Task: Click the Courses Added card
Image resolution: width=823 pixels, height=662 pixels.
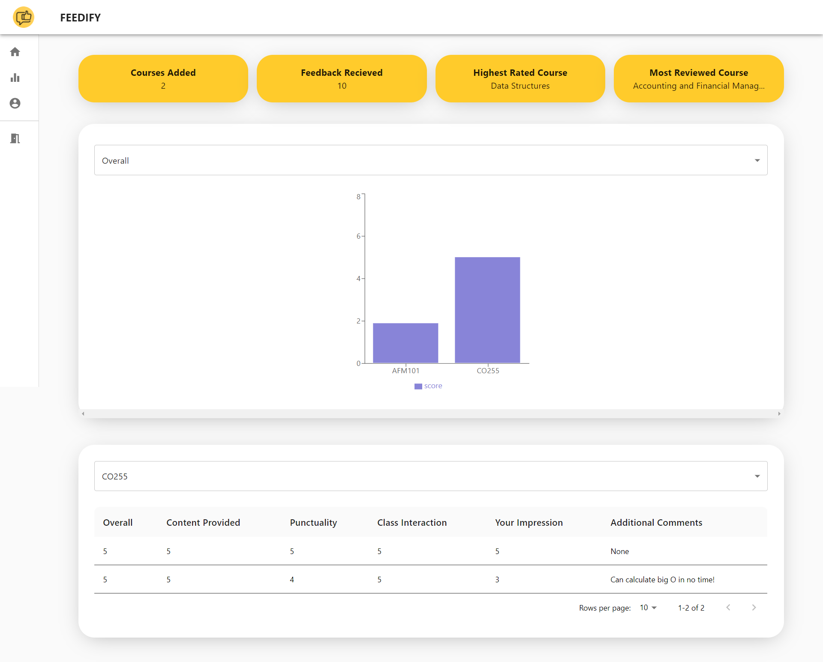Action: (163, 79)
